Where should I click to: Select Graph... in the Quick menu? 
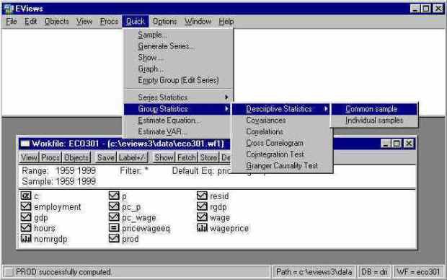(179, 69)
